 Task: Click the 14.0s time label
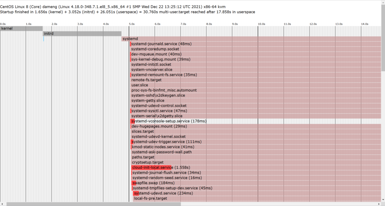click(364, 24)
